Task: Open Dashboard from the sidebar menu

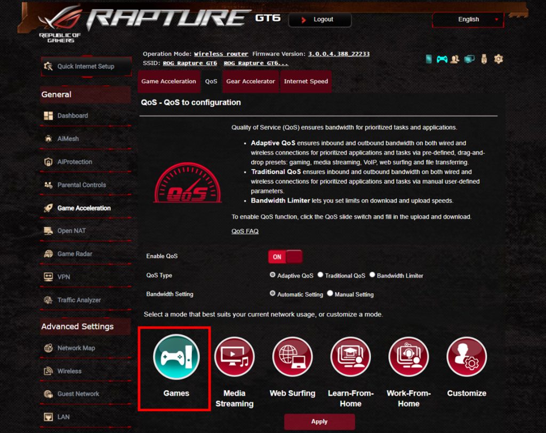Action: point(86,116)
